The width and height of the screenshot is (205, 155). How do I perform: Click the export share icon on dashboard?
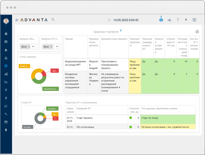tap(197, 31)
